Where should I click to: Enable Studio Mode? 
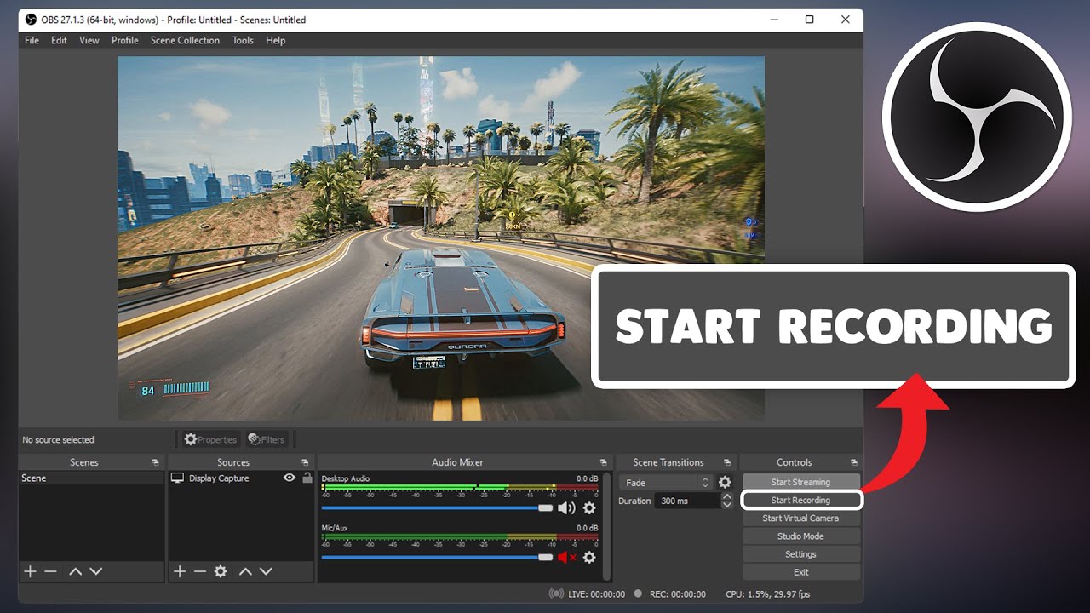point(800,536)
